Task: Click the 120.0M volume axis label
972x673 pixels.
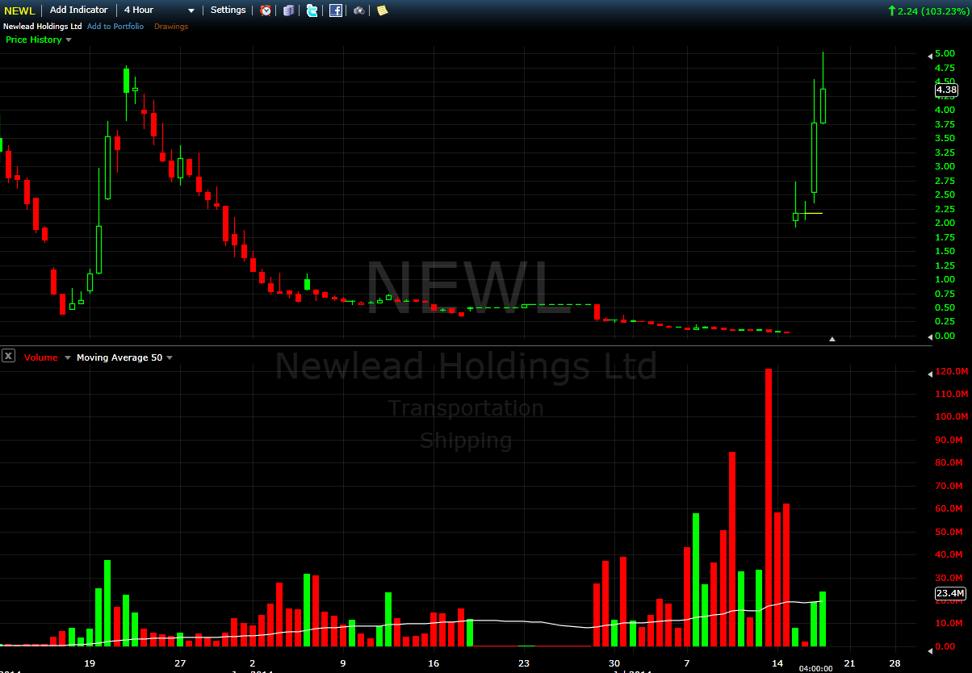Action: 952,372
